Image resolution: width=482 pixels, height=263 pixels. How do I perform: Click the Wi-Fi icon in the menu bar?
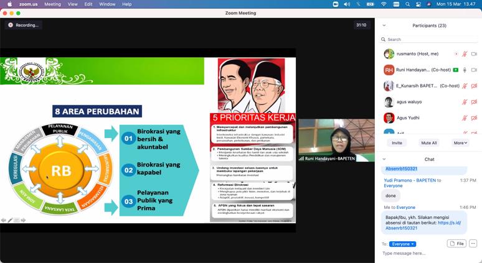(x=384, y=4)
